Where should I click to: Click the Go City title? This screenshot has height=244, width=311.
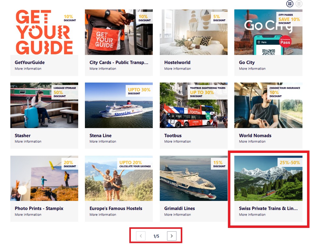247,63
